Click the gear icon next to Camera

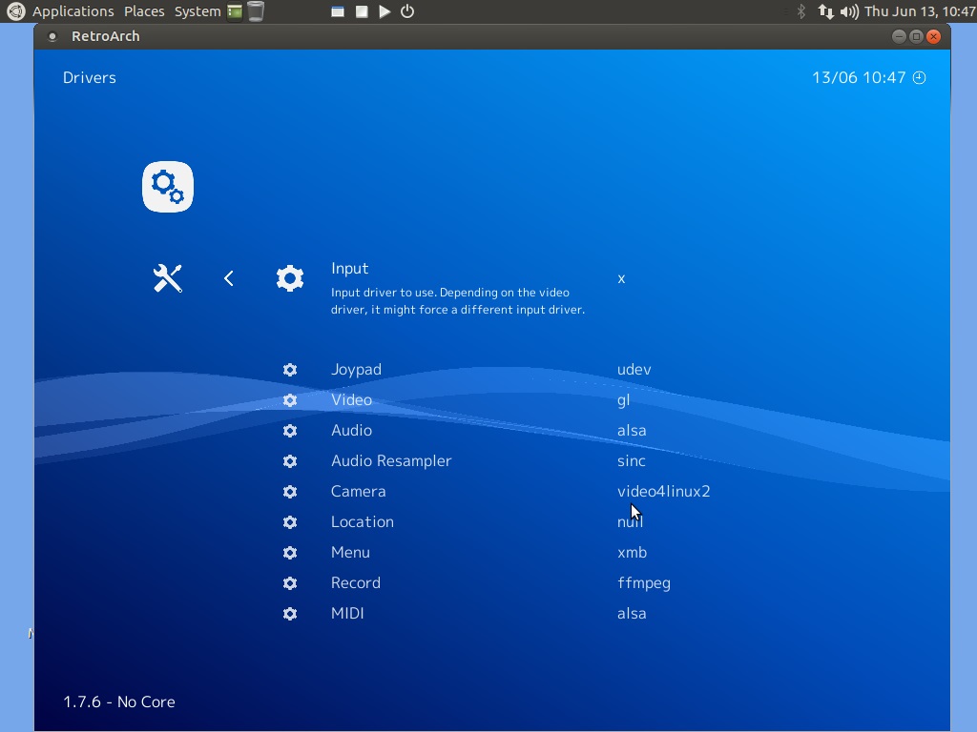[290, 492]
